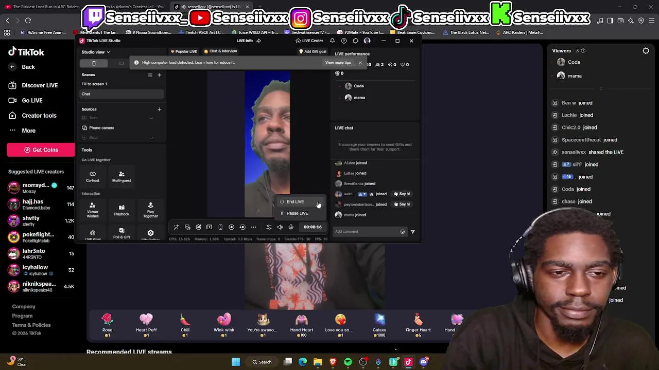The height and width of the screenshot is (370, 659).
Task: Open notifications bell in LIVE Studio
Action: 333,41
